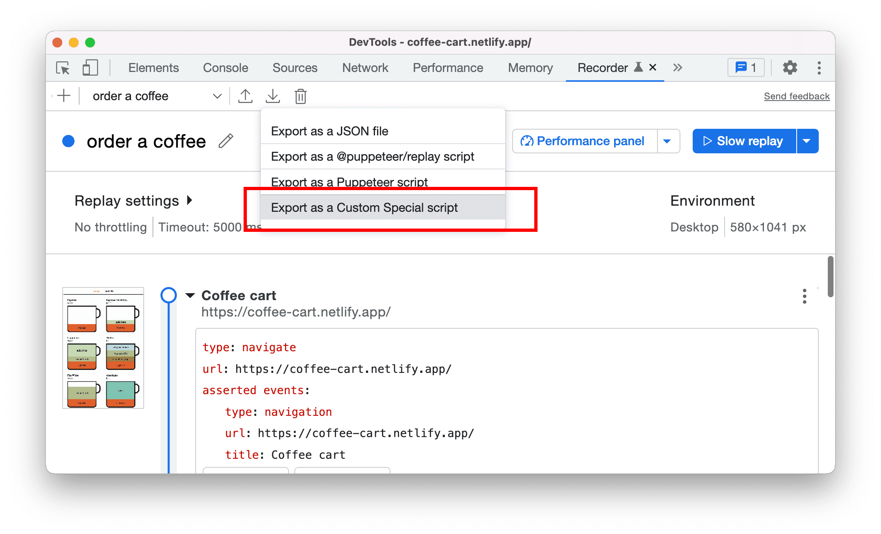Screen dimensions: 881x534
Task: Click the upload/export icon button
Action: 246,96
